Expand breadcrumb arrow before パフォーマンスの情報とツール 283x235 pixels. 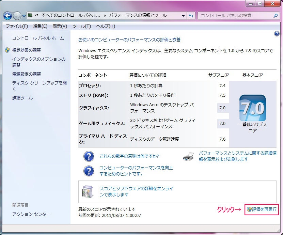click(105, 16)
